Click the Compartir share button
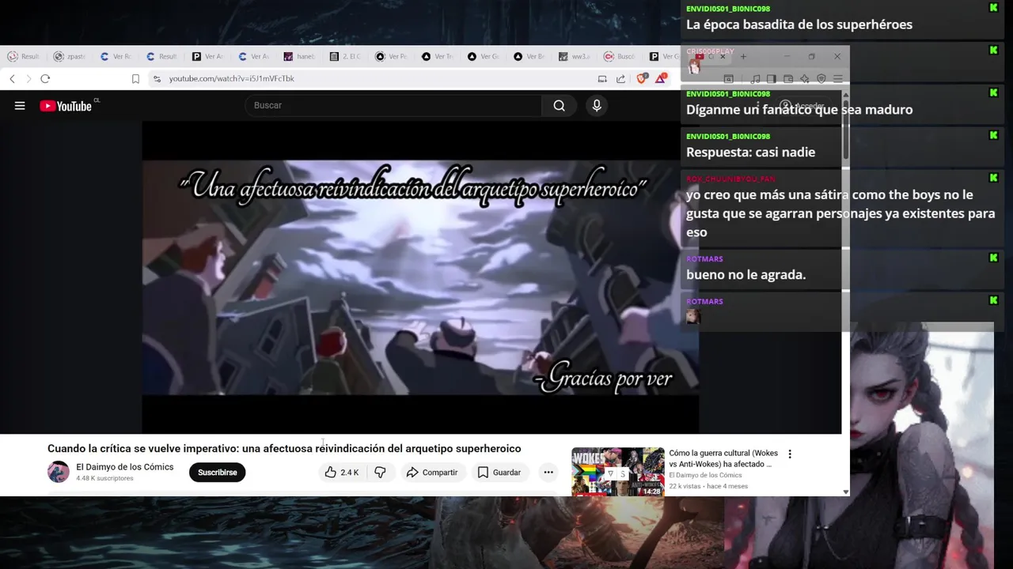 tap(432, 473)
